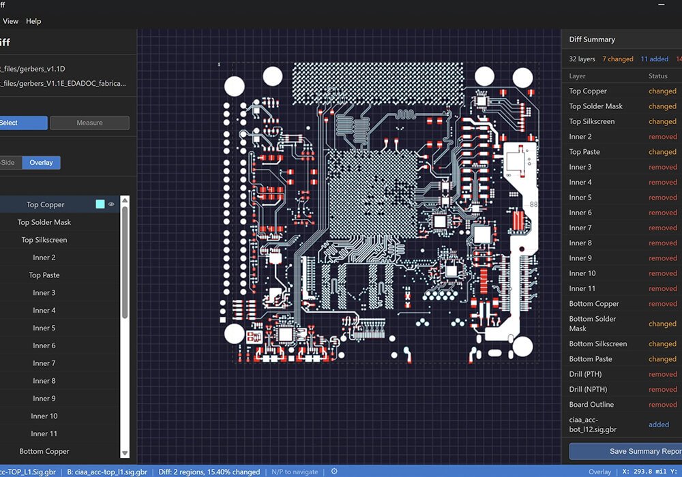Click Board Outline row in Diff Summary
This screenshot has height=477, width=682.
(622, 405)
